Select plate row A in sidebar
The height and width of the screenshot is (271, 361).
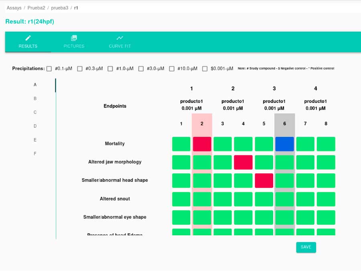tap(35, 85)
